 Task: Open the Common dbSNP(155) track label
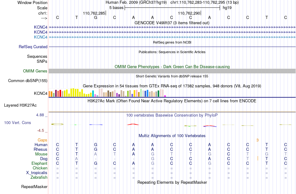point(28,81)
